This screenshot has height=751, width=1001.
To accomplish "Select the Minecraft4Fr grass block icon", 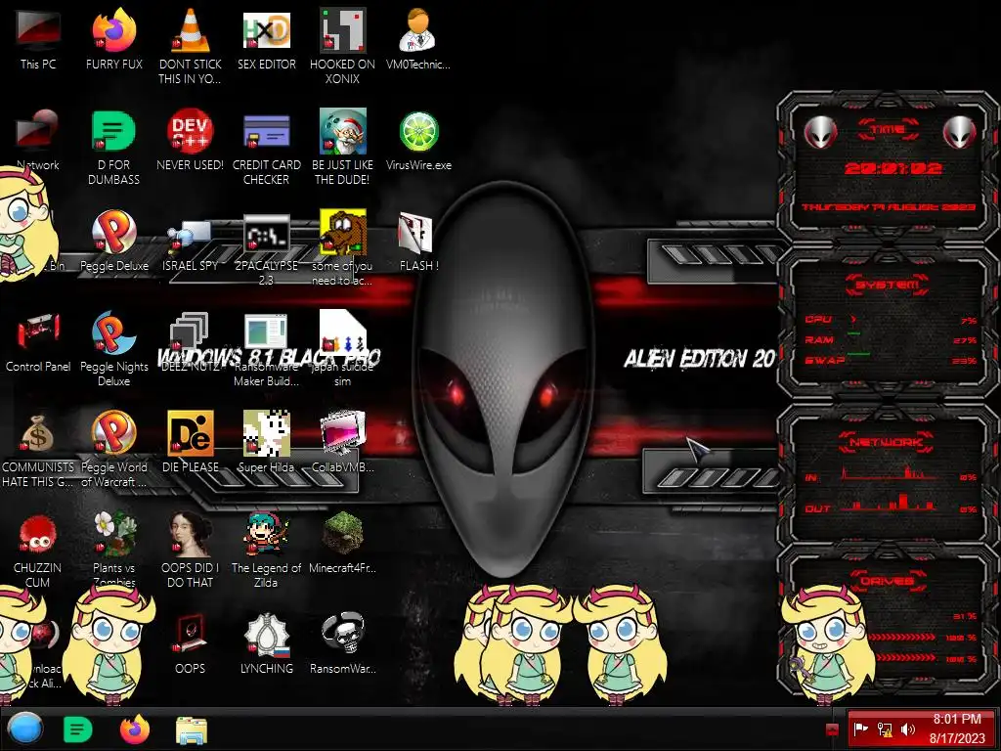I will 342,533.
